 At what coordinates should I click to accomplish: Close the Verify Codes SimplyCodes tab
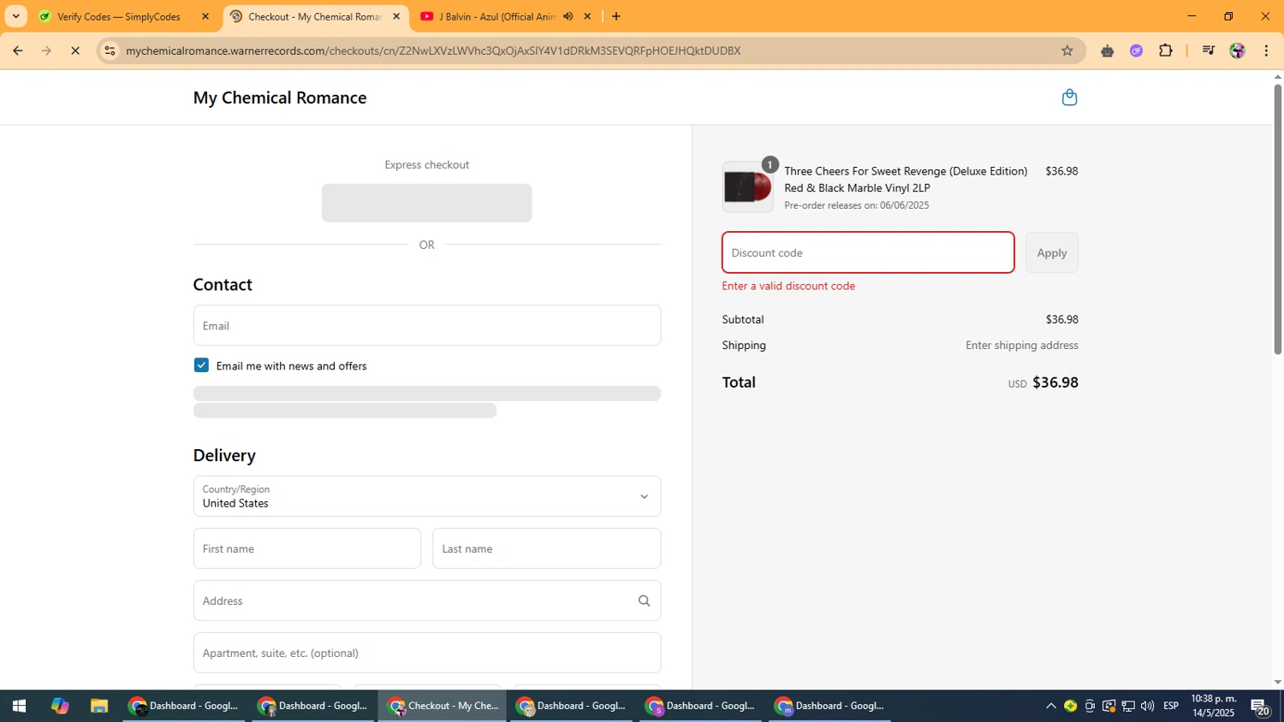tap(205, 16)
